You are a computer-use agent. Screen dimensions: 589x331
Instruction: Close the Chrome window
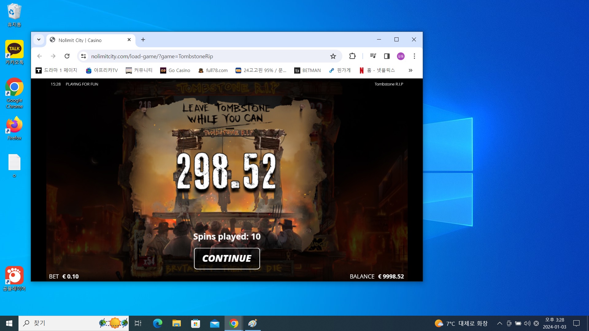414,40
